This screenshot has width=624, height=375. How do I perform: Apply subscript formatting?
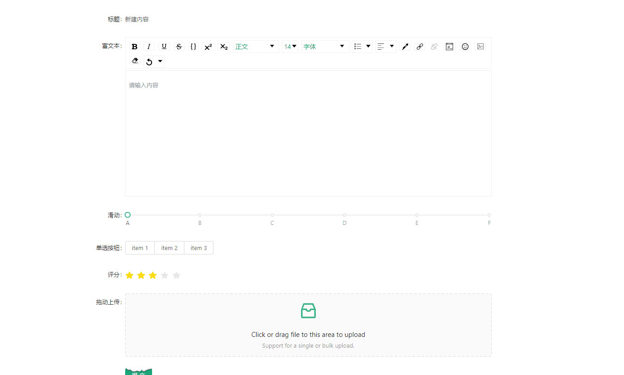[x=224, y=47]
